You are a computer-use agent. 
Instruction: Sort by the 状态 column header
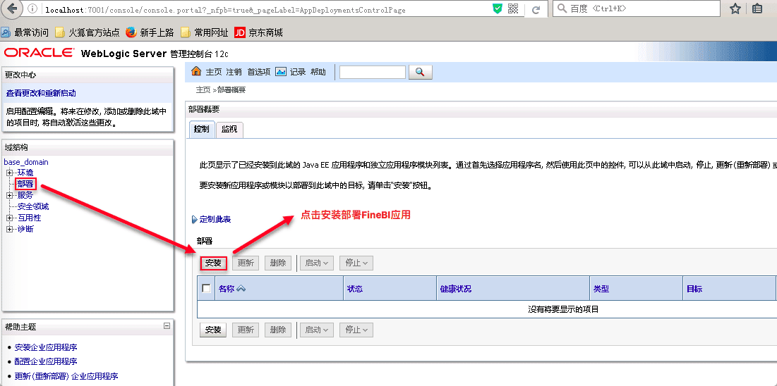pyautogui.click(x=355, y=289)
